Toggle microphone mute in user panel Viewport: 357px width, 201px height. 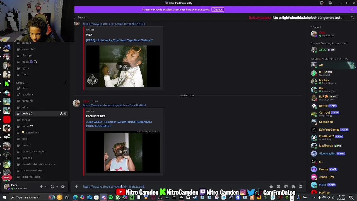[x=42, y=187]
